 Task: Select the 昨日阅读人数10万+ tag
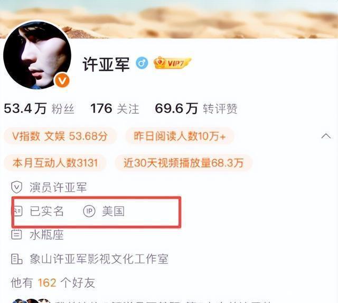pyautogui.click(x=180, y=136)
